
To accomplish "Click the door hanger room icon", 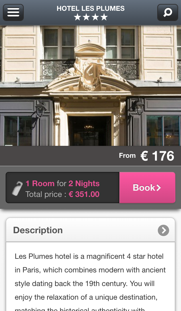I will pyautogui.click(x=17, y=188).
